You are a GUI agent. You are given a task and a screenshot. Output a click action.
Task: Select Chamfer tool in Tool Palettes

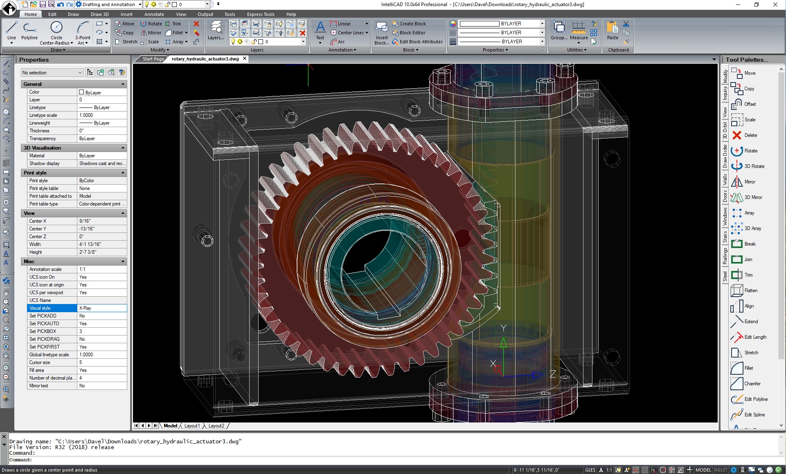point(746,384)
